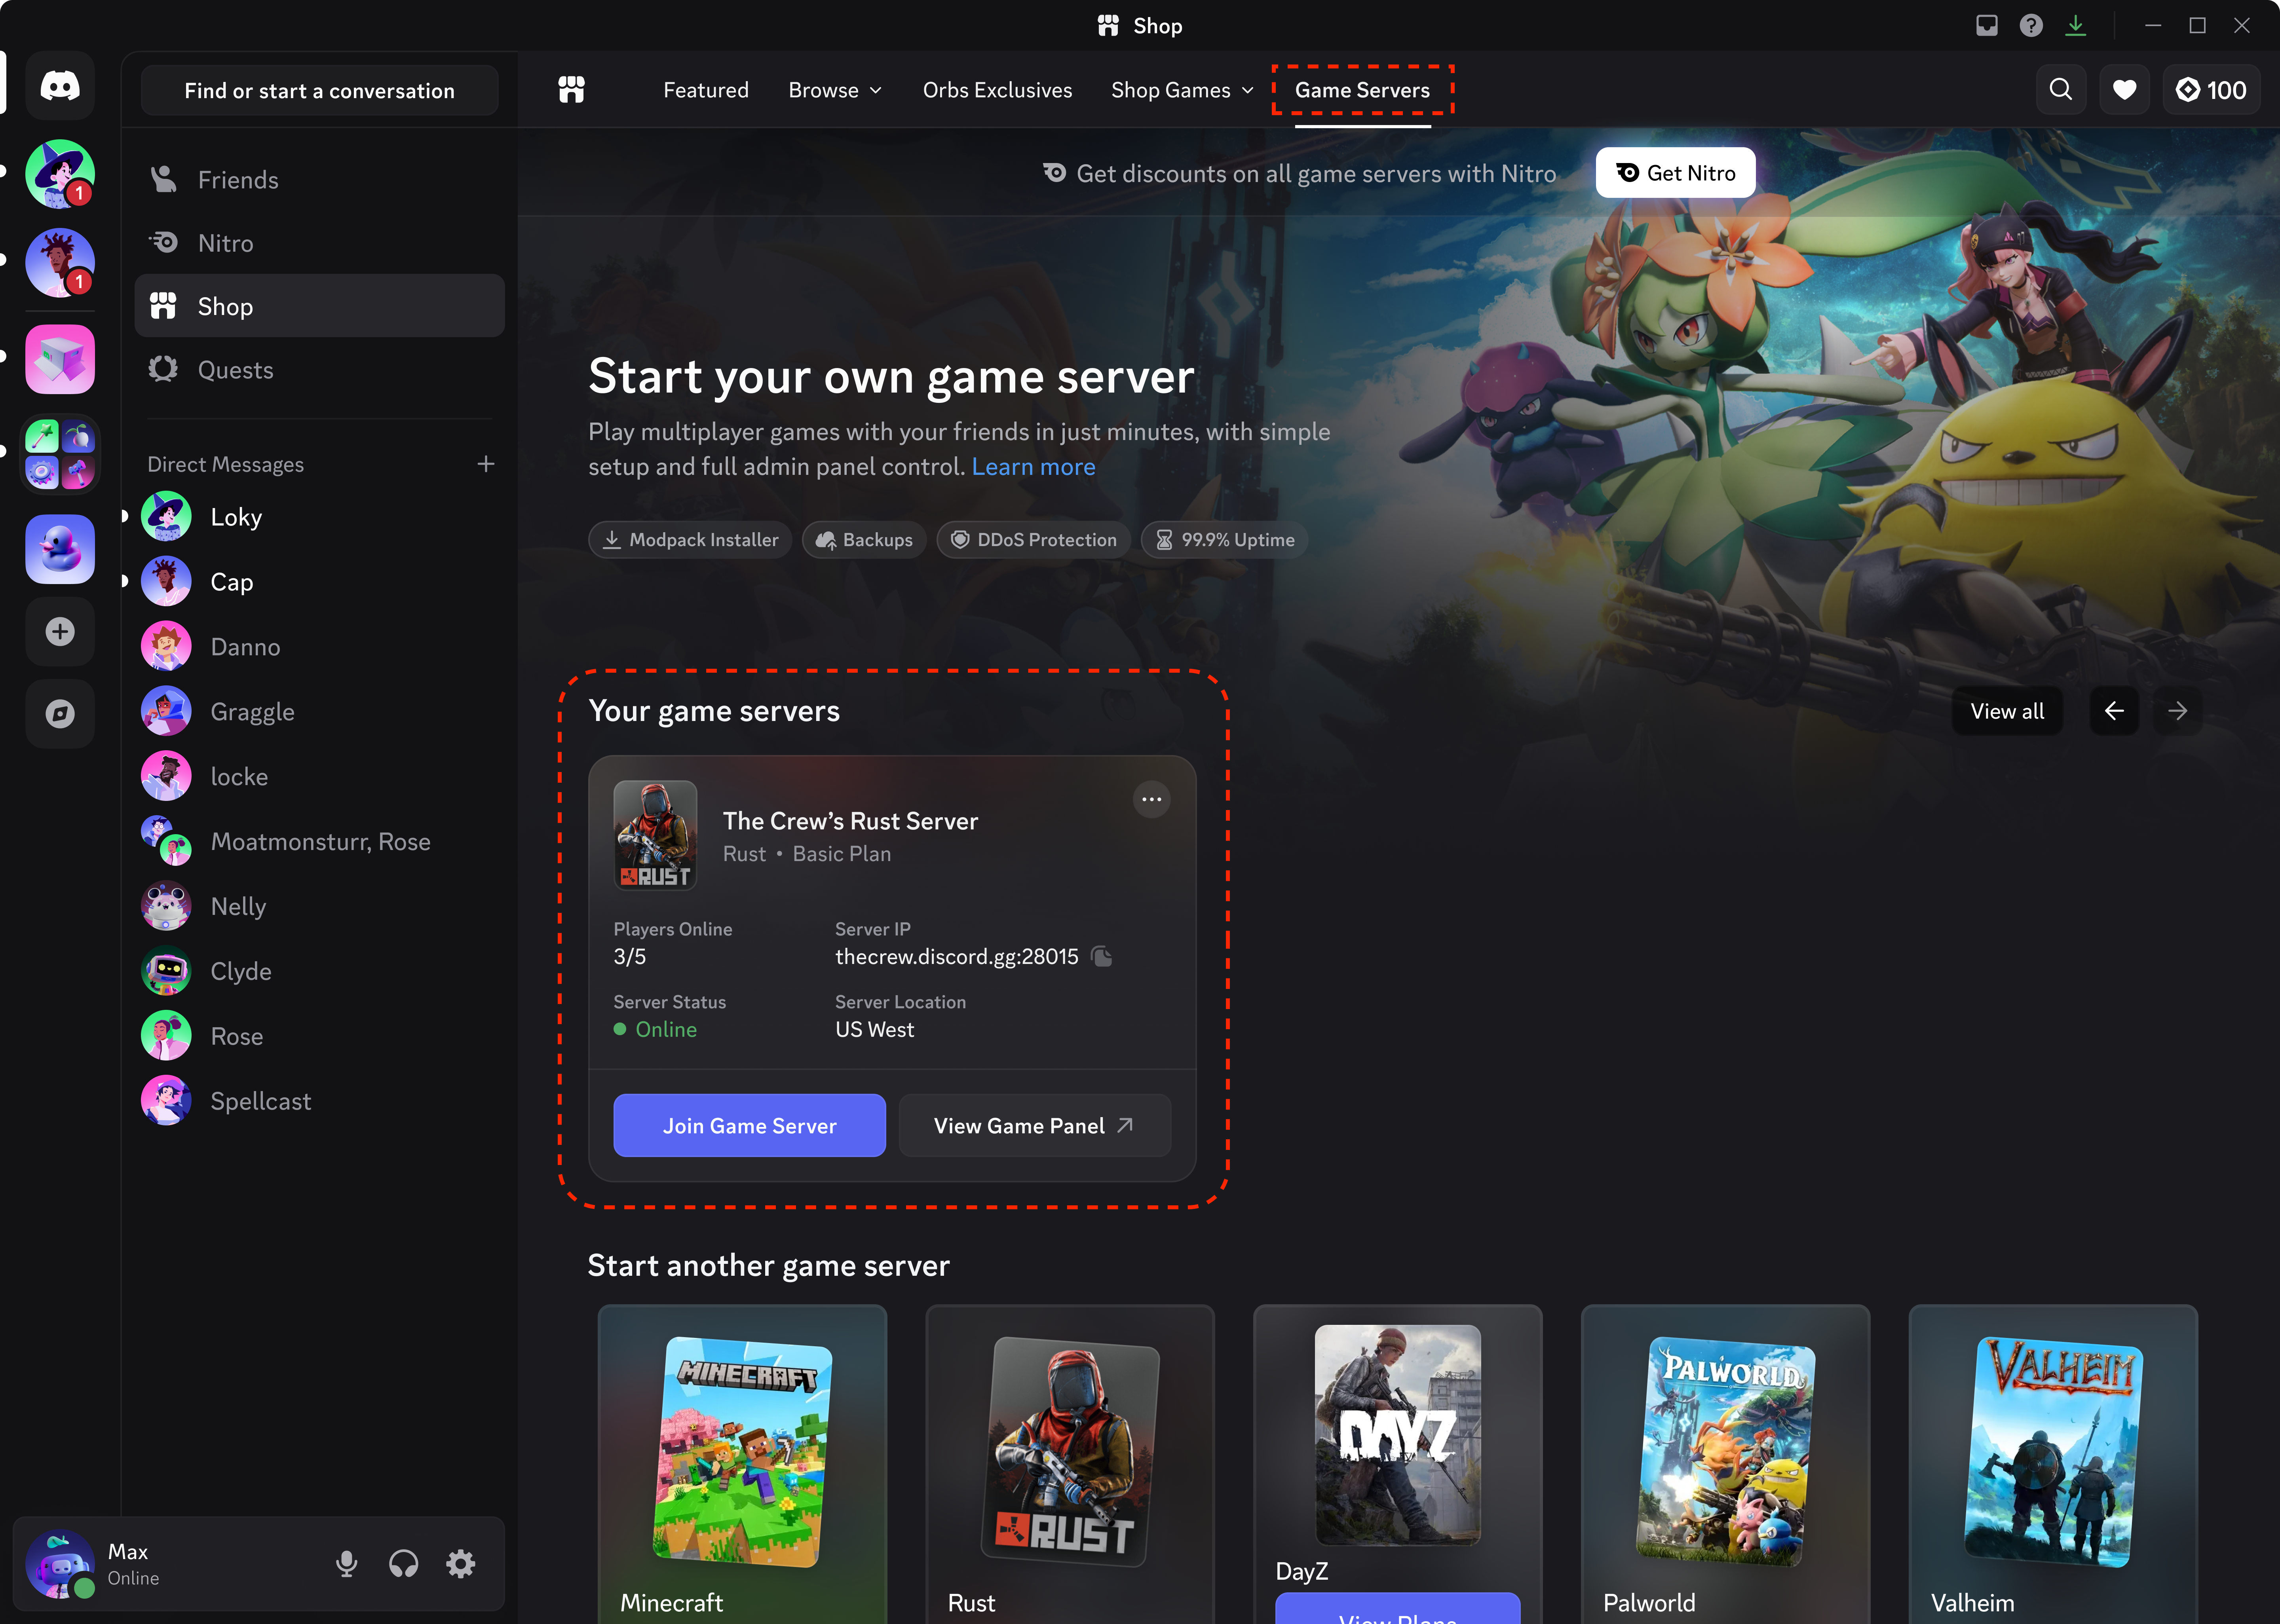Go to previous game servers arrow
The height and width of the screenshot is (1624, 2280).
pos(2114,711)
